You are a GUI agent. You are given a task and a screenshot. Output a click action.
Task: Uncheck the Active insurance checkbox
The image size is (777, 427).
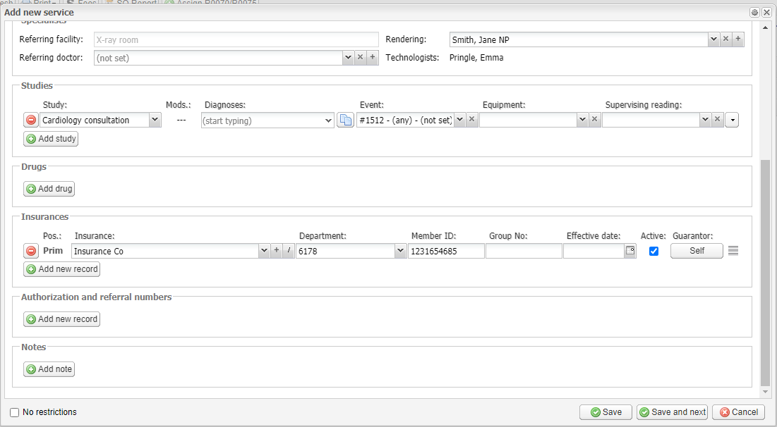pos(653,251)
